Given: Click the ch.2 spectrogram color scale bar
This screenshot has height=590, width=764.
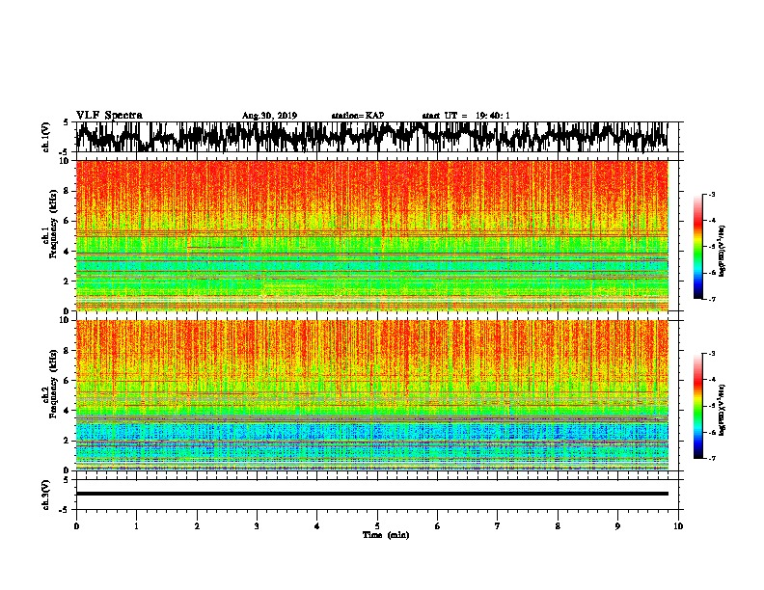Looking at the screenshot, I should pyautogui.click(x=697, y=406).
